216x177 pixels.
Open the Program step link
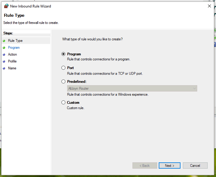point(14,48)
